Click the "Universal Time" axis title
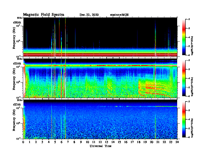Image resolution: width=211 pixels, height=163 pixels. click(100, 146)
